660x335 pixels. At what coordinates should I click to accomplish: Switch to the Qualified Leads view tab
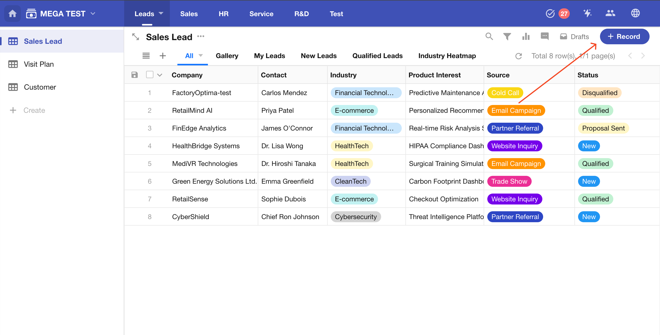pos(377,56)
